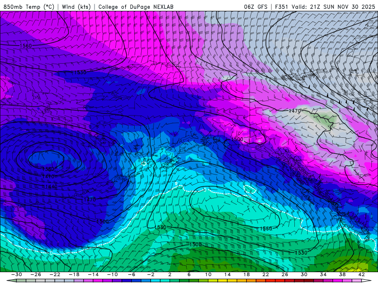The image size is (378, 283).
Task: Click the -18 color scale label
Action: 74,275
